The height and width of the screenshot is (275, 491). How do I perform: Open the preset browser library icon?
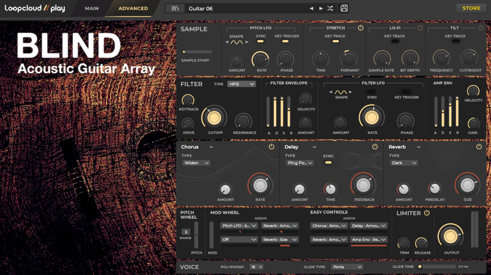(176, 9)
